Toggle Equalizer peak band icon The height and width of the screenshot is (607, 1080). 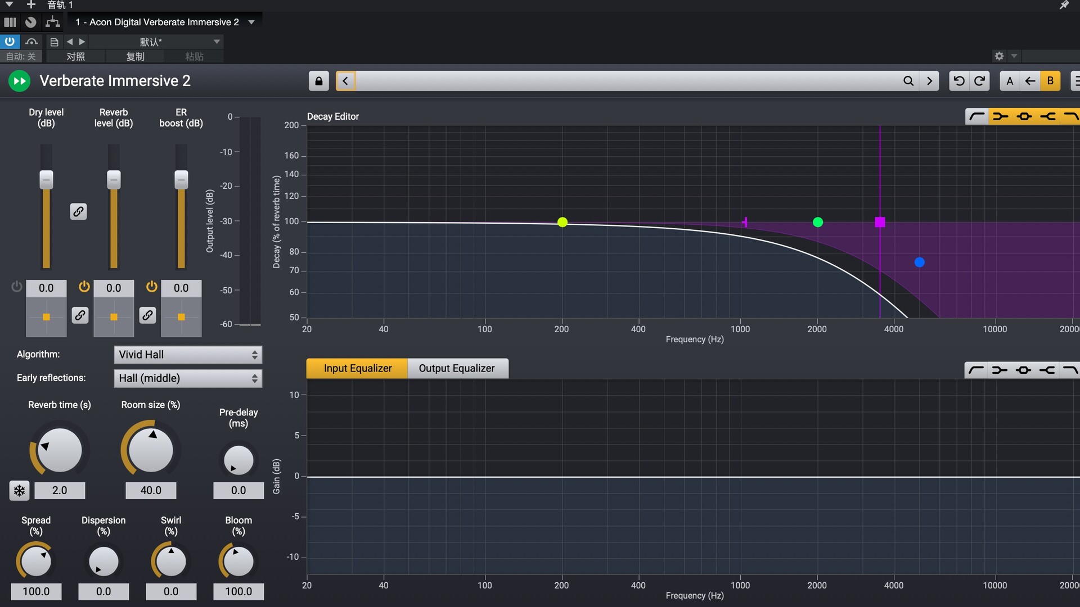pos(1024,370)
